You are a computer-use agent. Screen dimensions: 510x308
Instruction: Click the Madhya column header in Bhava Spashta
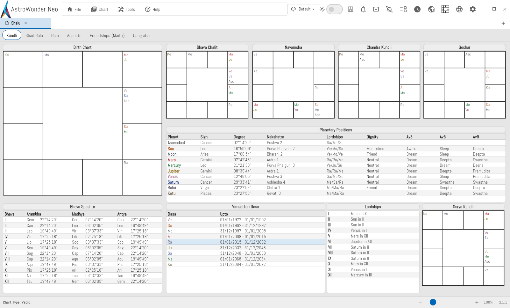click(x=78, y=214)
